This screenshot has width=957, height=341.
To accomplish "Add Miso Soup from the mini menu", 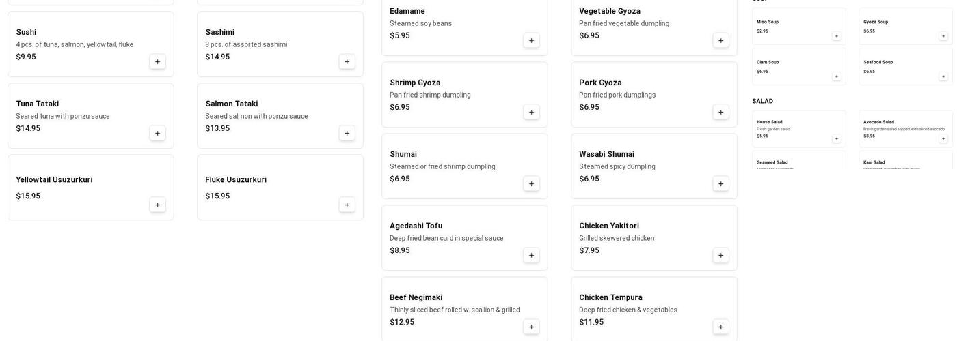I will click(836, 36).
